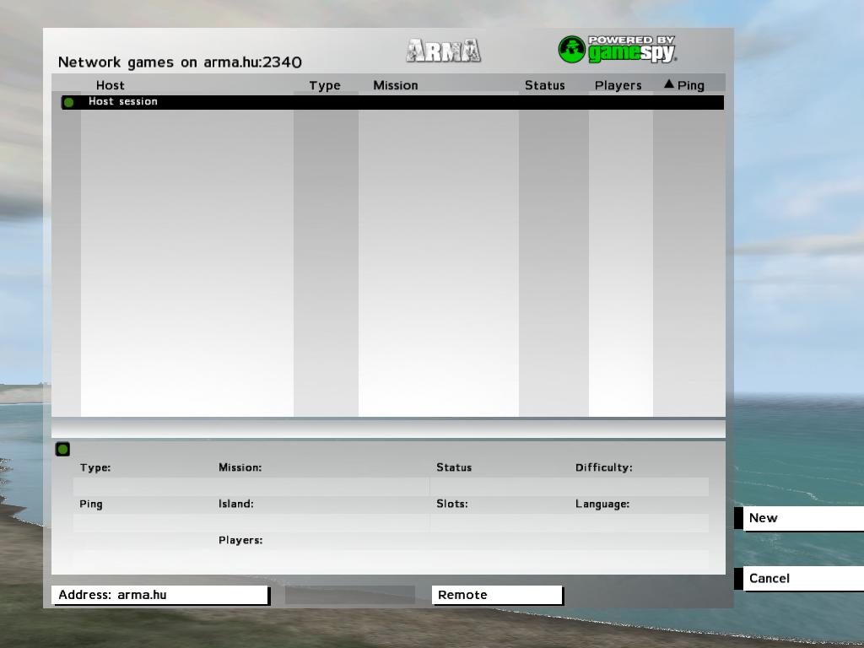The image size is (864, 648).
Task: Click the blank button left of Remote
Action: pos(349,595)
